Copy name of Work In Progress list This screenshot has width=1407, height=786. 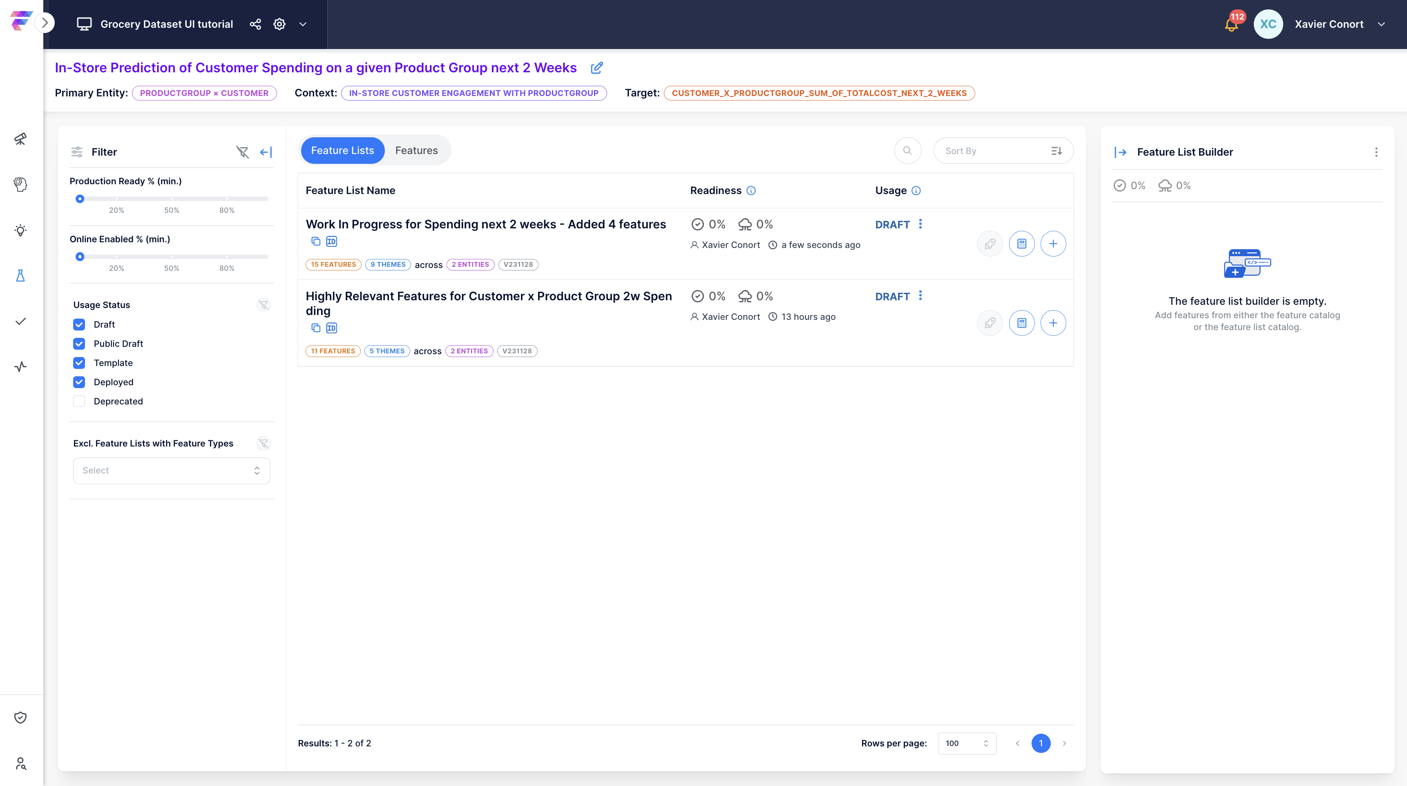coord(315,241)
